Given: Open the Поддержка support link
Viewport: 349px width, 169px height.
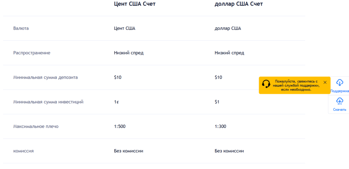Looking at the screenshot, I should click(x=339, y=91).
